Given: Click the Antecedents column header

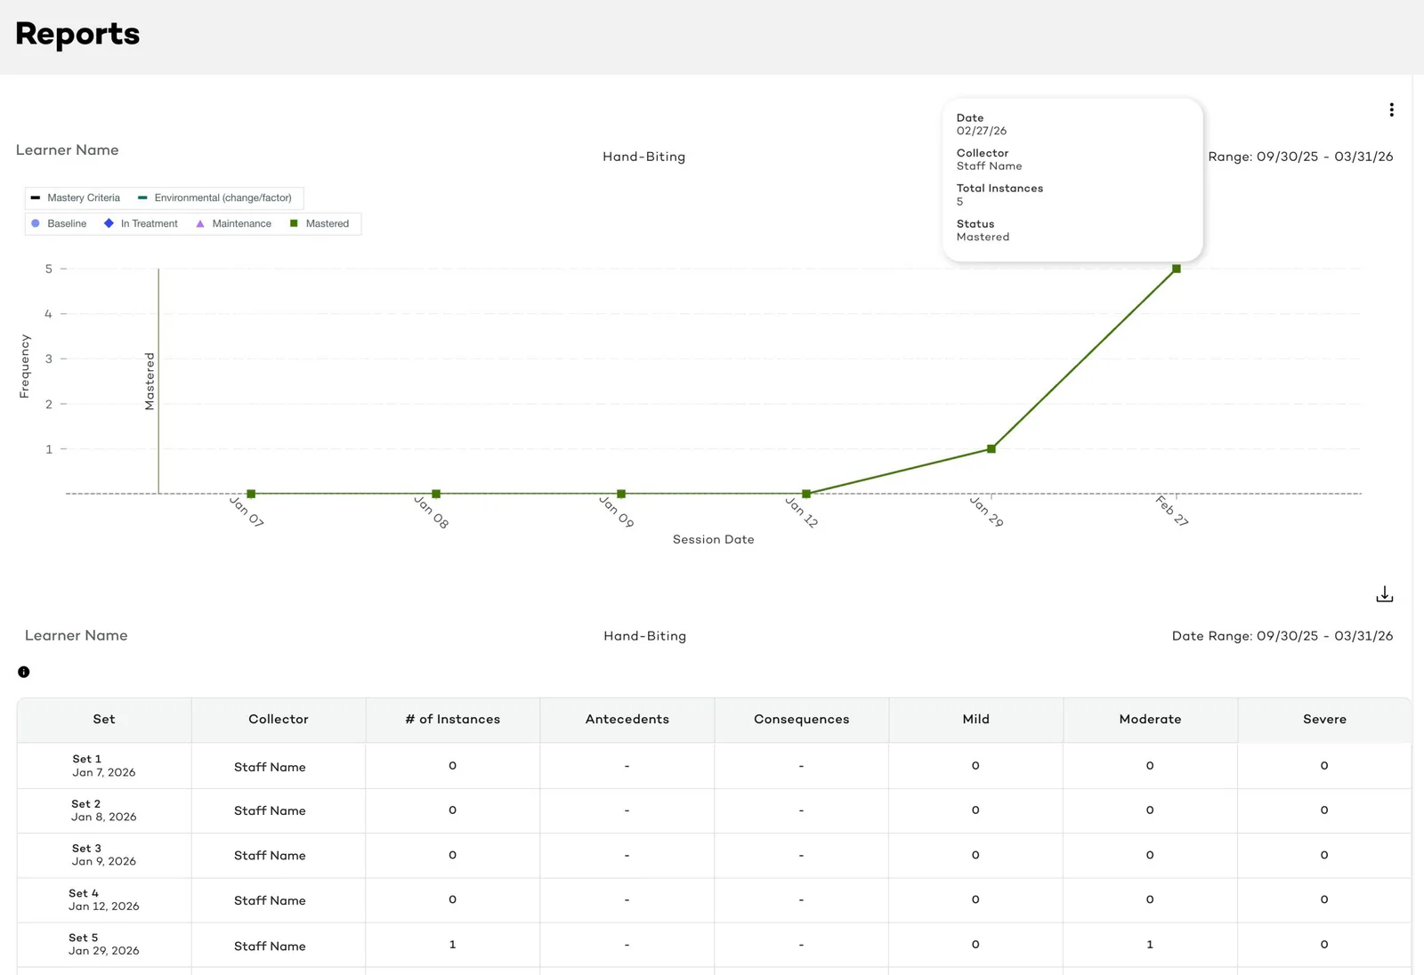Looking at the screenshot, I should (627, 720).
